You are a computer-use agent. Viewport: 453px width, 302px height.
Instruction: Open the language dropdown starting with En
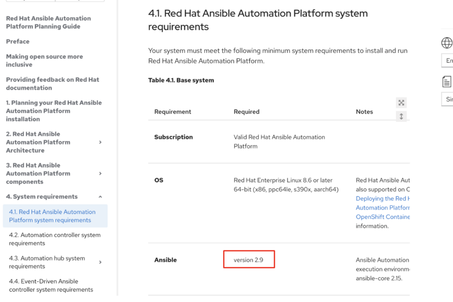(448, 61)
